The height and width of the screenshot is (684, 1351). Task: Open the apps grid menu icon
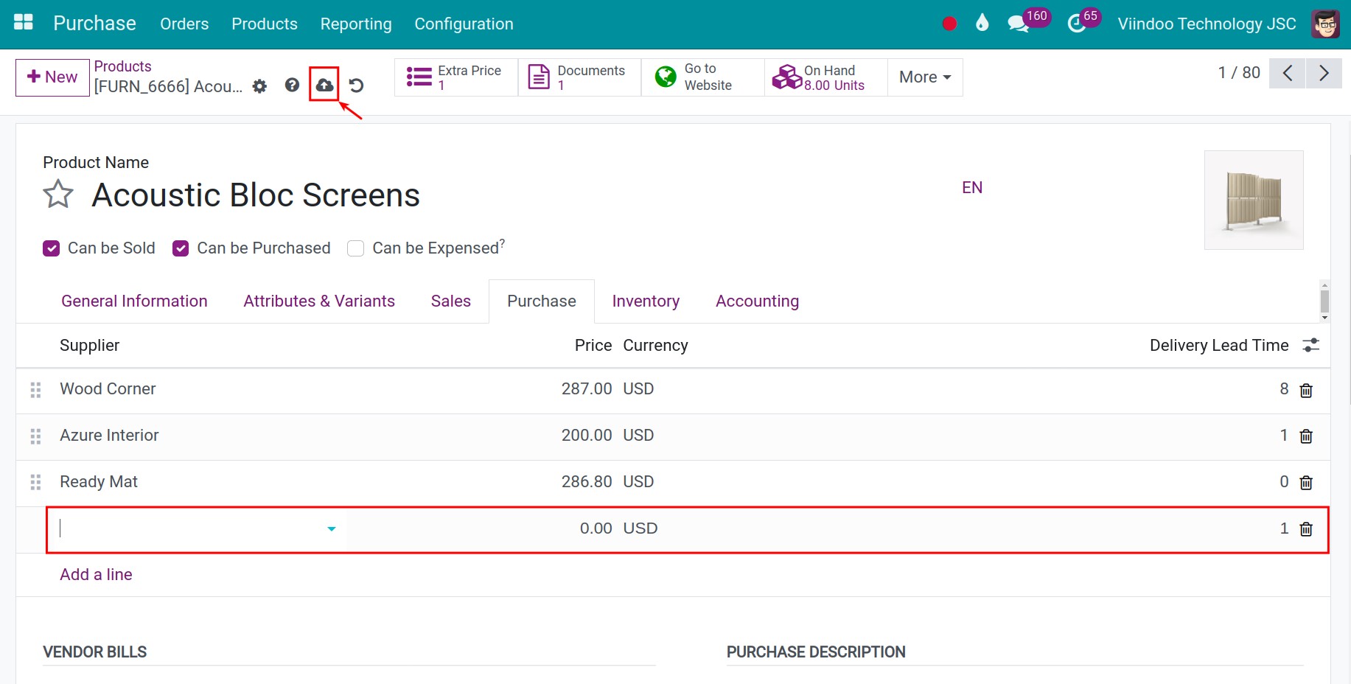[x=24, y=23]
